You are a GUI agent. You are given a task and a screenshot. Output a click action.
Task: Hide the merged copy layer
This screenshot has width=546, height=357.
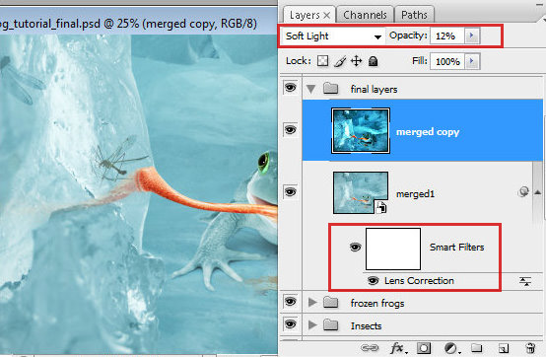(x=291, y=130)
